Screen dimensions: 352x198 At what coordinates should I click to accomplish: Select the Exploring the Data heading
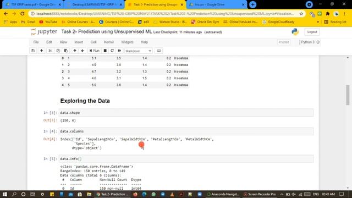(x=85, y=101)
